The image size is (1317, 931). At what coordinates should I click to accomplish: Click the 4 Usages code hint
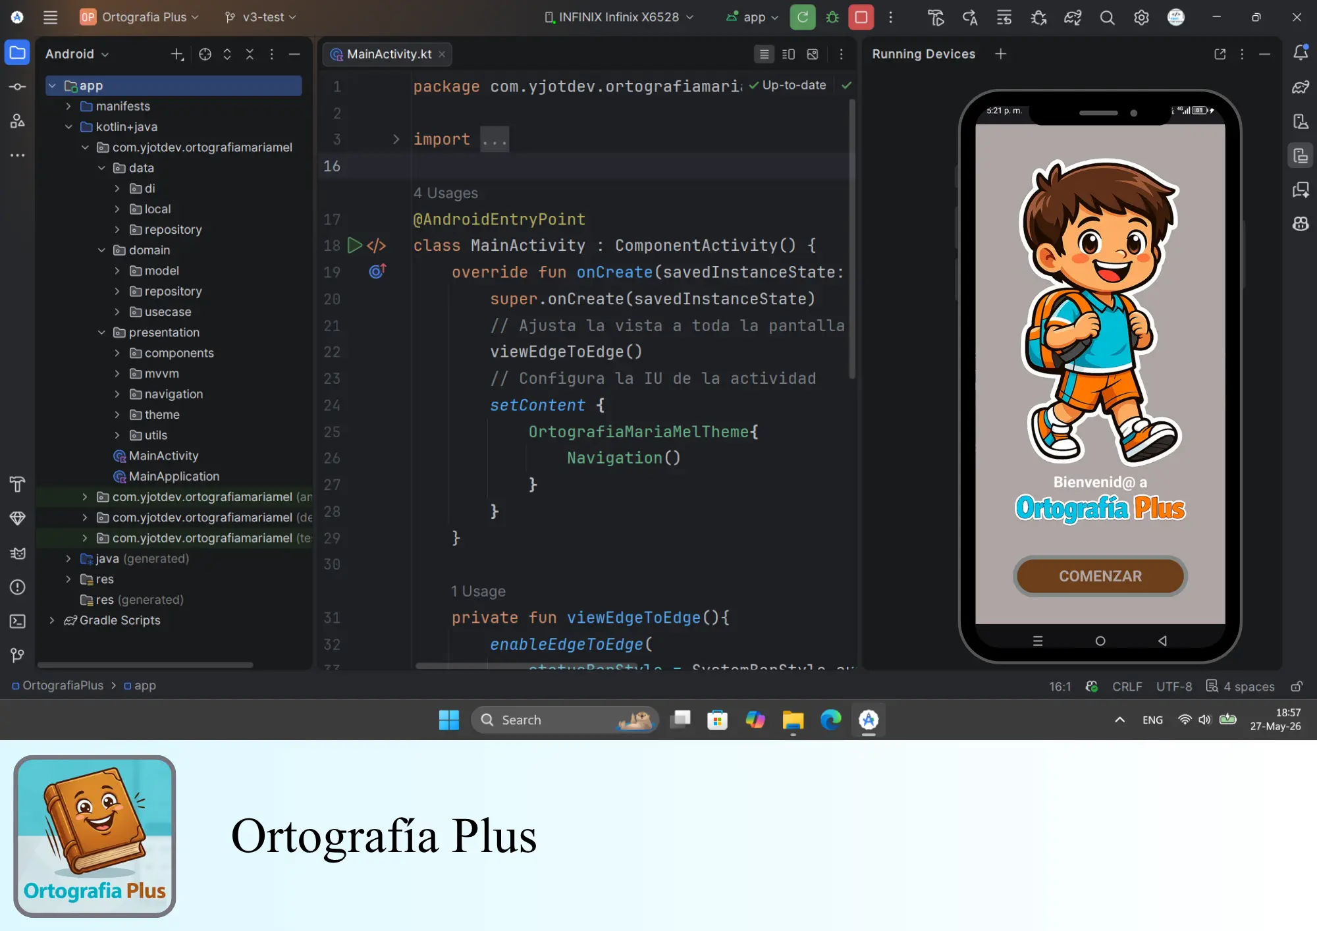446,193
